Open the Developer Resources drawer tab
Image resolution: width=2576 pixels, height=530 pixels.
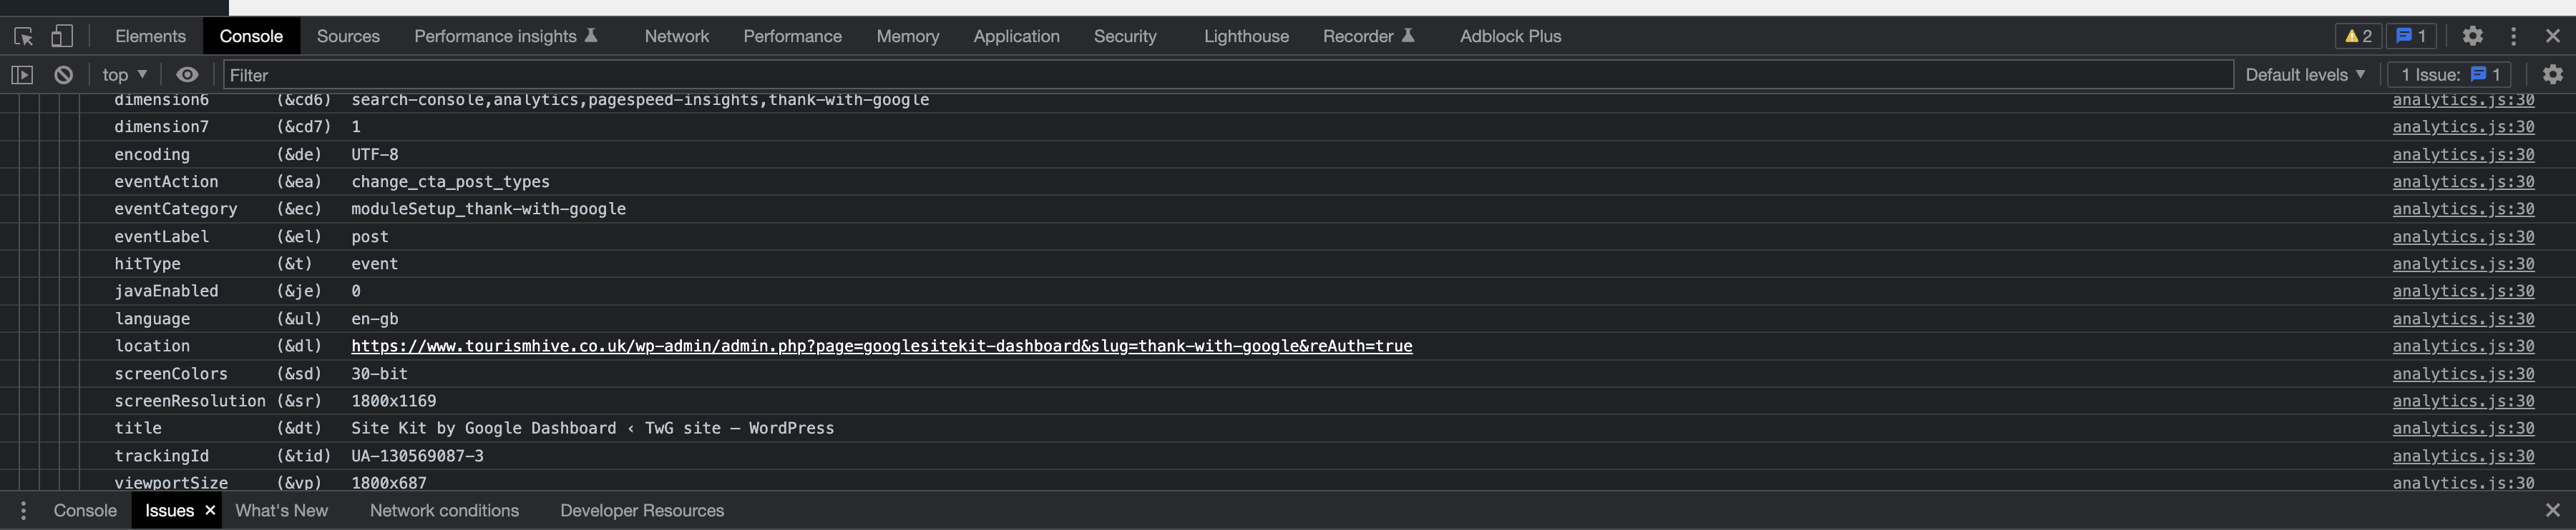[642, 510]
